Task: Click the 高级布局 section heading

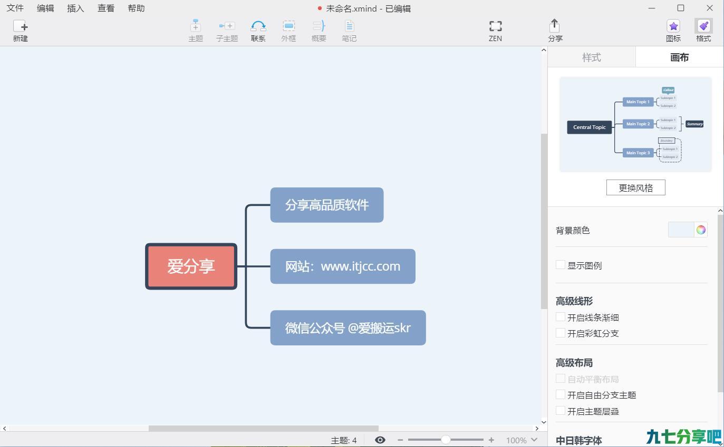Action: click(x=574, y=362)
